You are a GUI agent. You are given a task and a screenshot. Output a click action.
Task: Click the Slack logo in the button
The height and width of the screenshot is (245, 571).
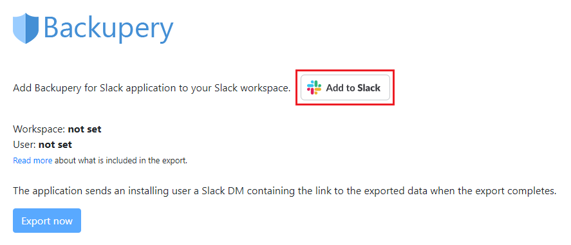(x=314, y=87)
